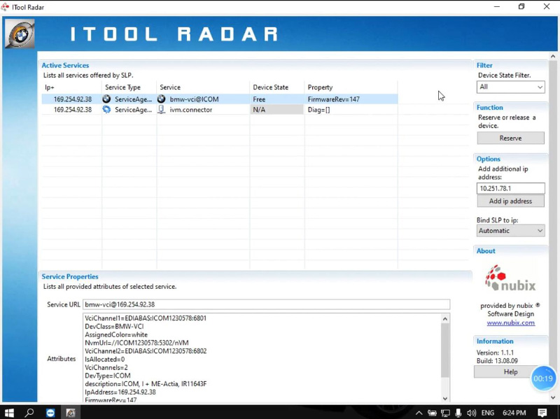Click the 00:19 recording timer bubble
Image resolution: width=560 pixels, height=419 pixels.
pos(543,378)
